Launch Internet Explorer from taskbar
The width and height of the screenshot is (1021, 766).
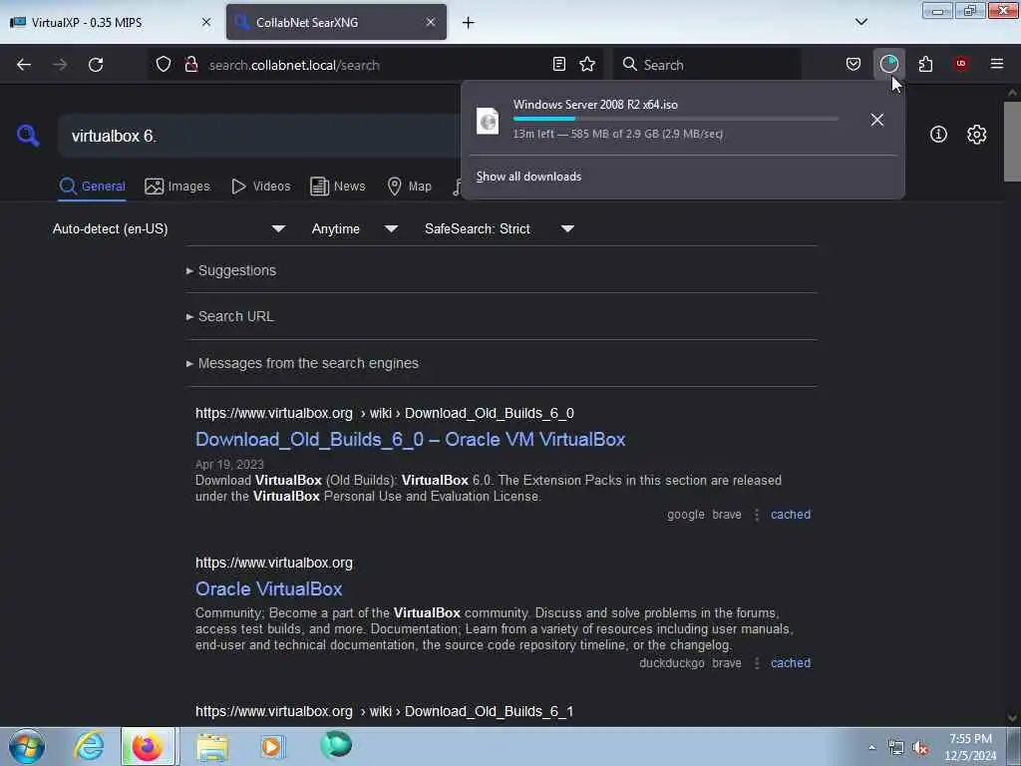click(x=89, y=746)
